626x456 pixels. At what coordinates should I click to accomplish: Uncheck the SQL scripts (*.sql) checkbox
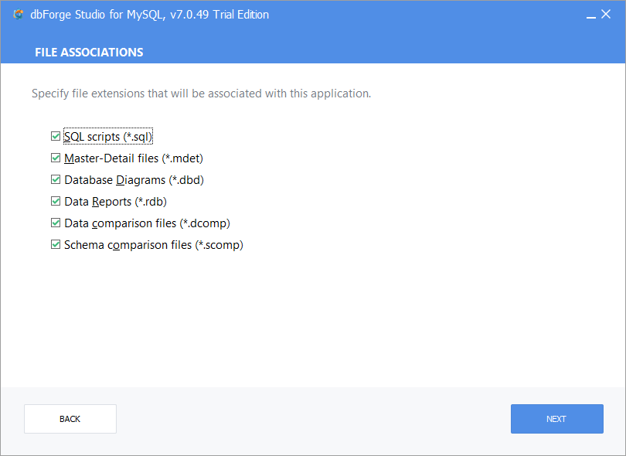(x=56, y=136)
